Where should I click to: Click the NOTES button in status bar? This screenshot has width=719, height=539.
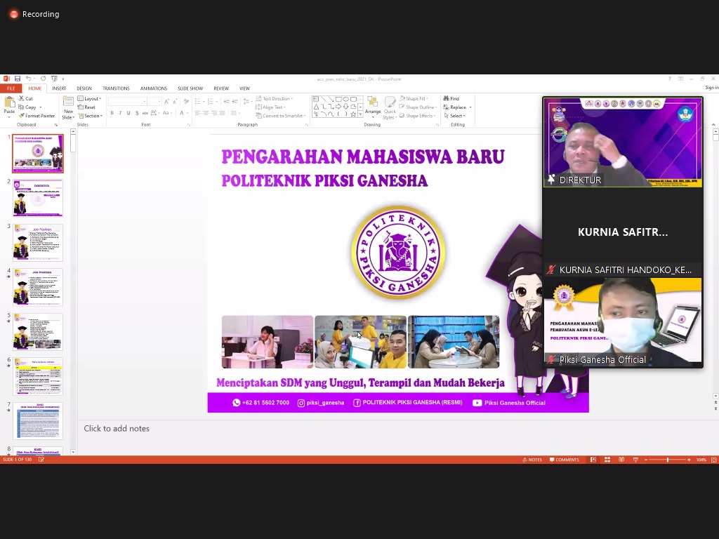click(532, 460)
